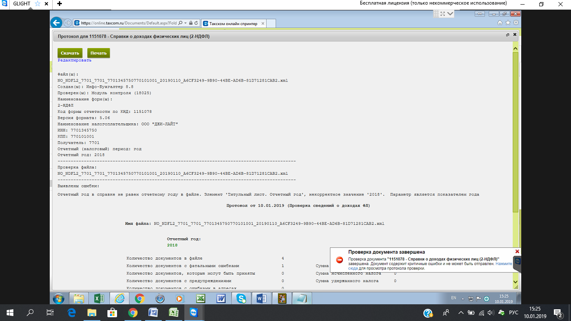The width and height of the screenshot is (571, 321).
Task: Click the ИНН: 7701345750 line
Action: tap(77, 130)
